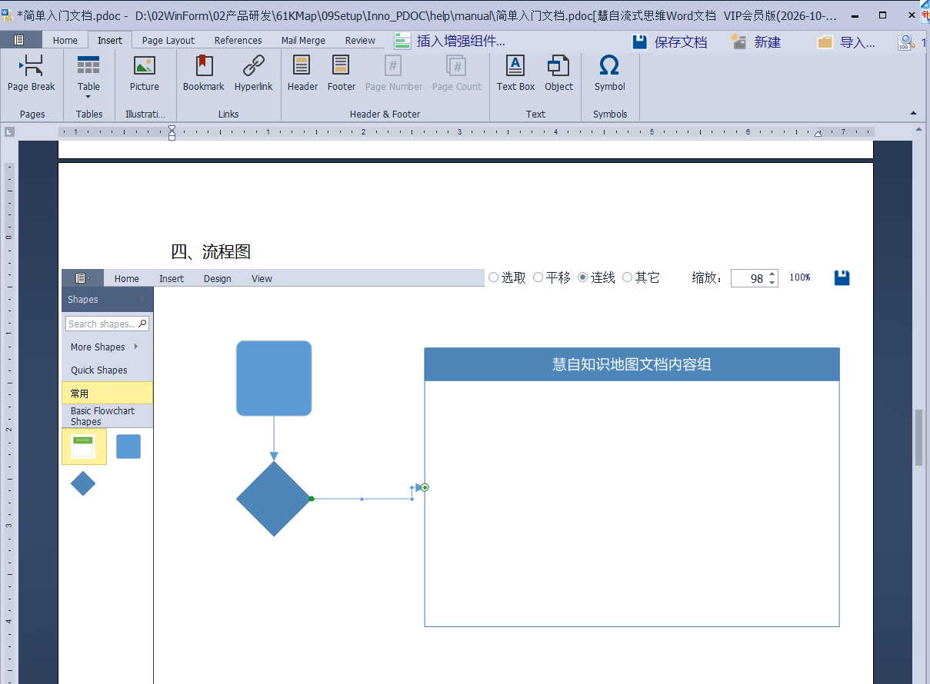The height and width of the screenshot is (684, 930).
Task: Save flowchart with blue disk icon
Action: [x=842, y=277]
